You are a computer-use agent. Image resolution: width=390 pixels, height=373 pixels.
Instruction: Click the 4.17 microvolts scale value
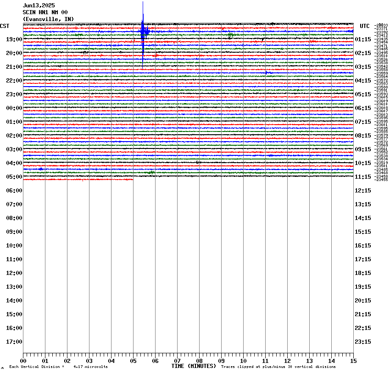(90, 367)
